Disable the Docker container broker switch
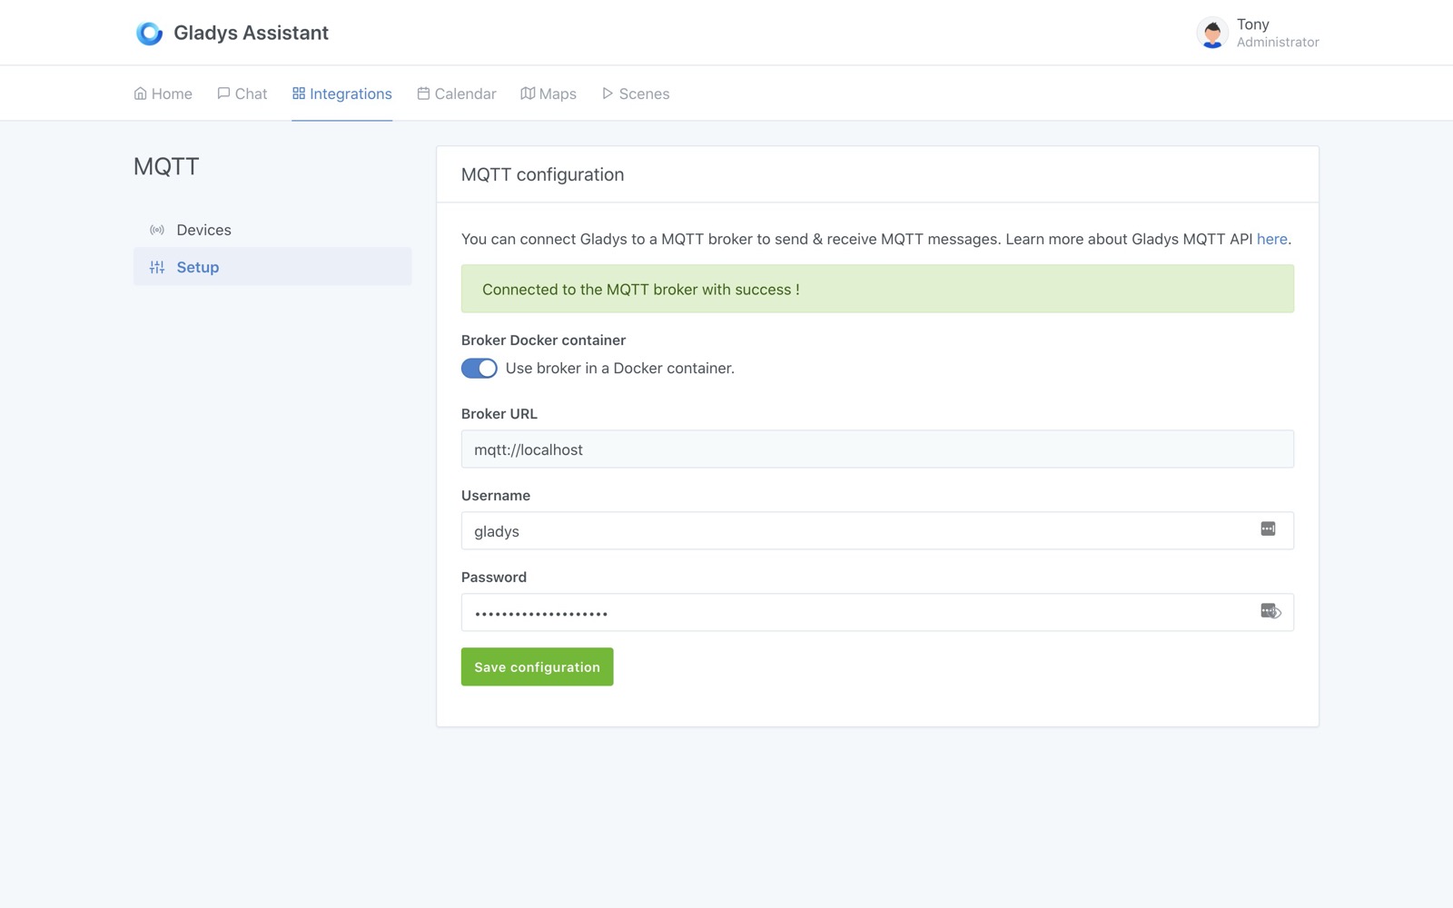 pos(479,368)
